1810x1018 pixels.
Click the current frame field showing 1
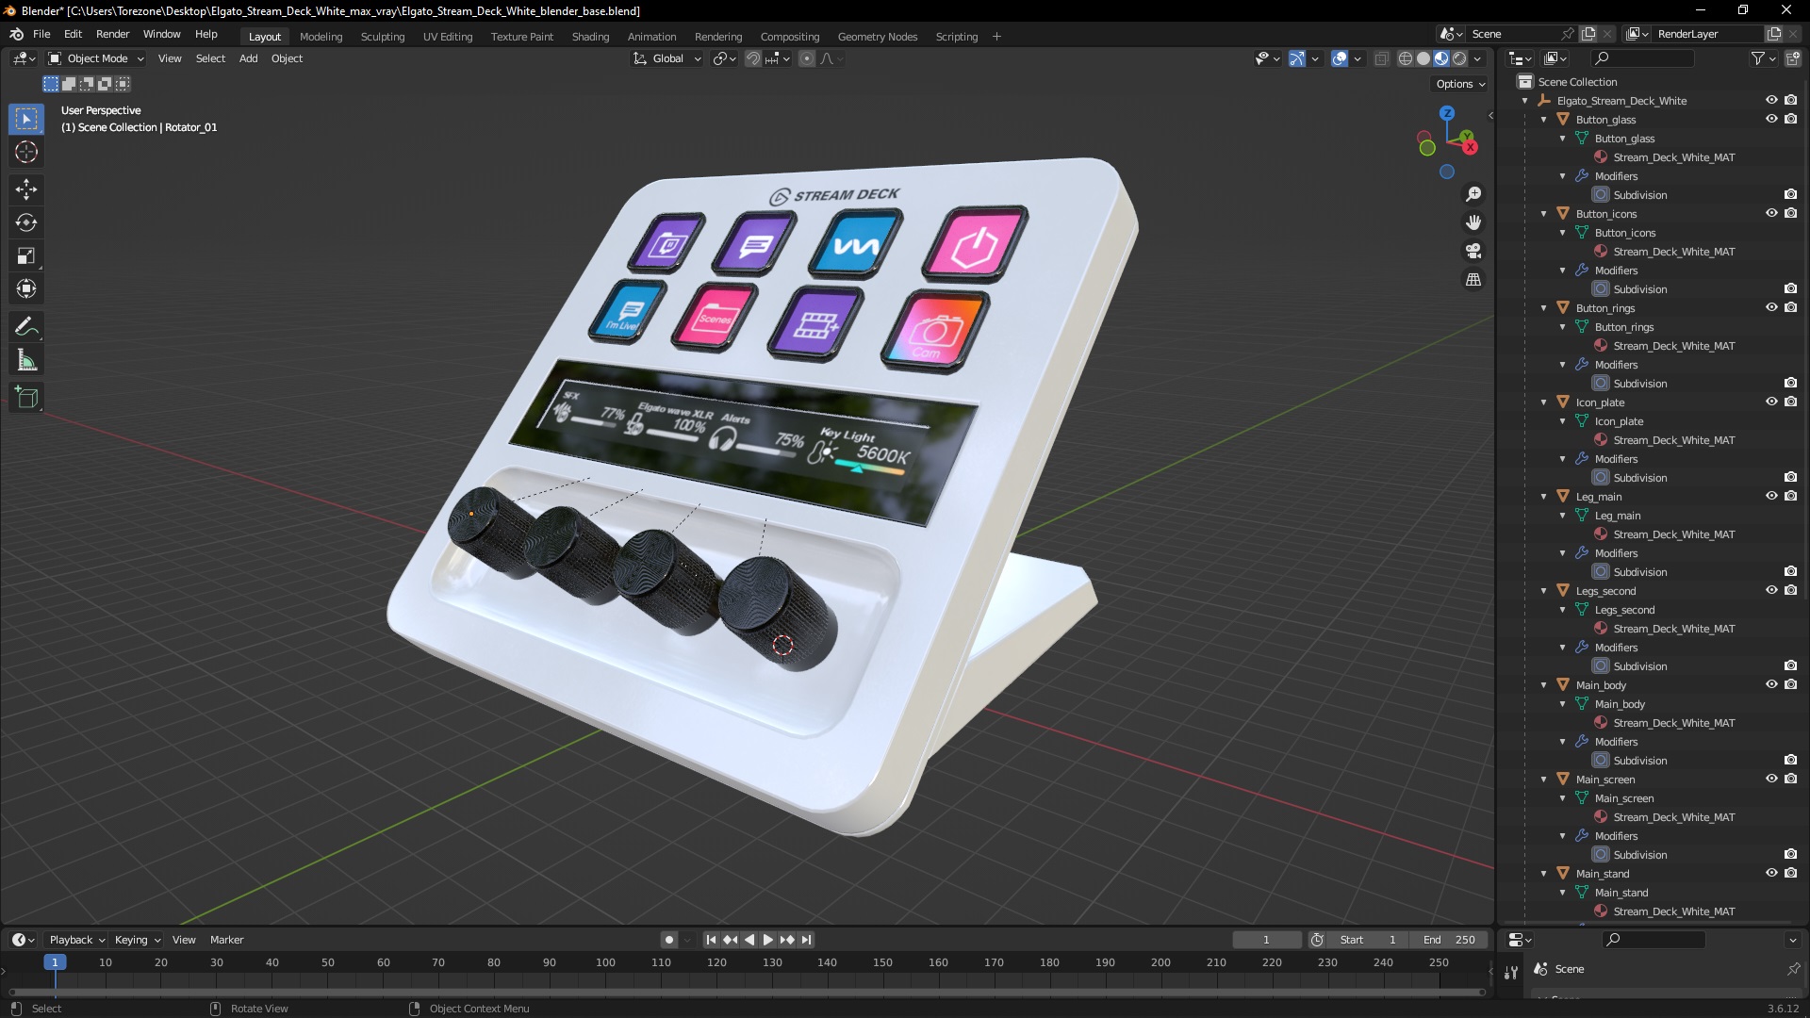(1267, 940)
